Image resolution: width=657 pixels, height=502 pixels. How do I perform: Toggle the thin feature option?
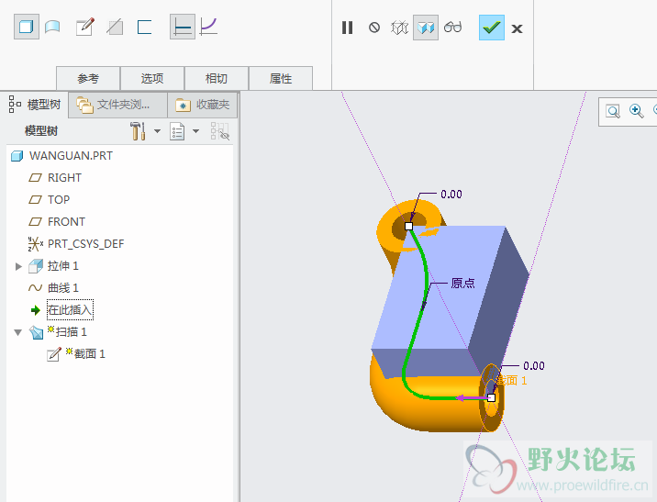click(x=144, y=28)
